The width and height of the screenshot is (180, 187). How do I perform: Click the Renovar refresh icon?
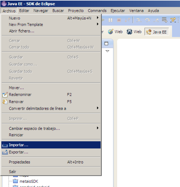point(5,102)
